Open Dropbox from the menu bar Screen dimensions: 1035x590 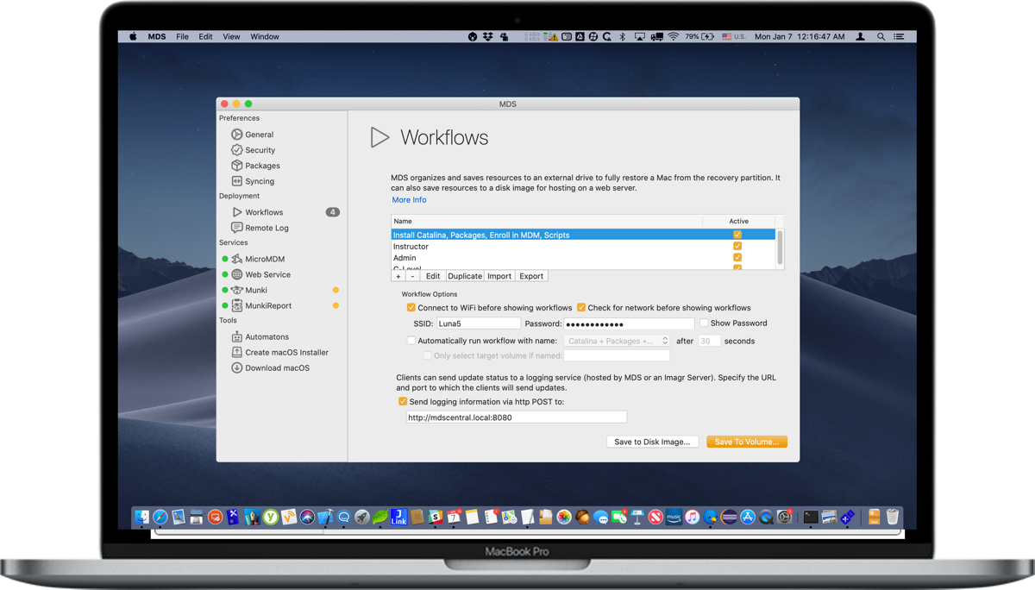[488, 37]
